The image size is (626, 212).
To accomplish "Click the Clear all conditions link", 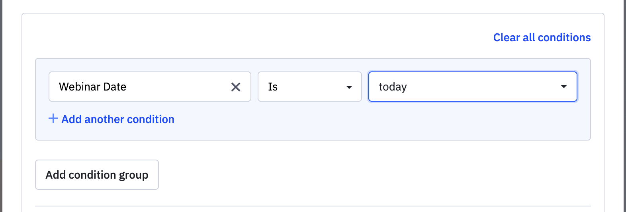I will coord(542,37).
